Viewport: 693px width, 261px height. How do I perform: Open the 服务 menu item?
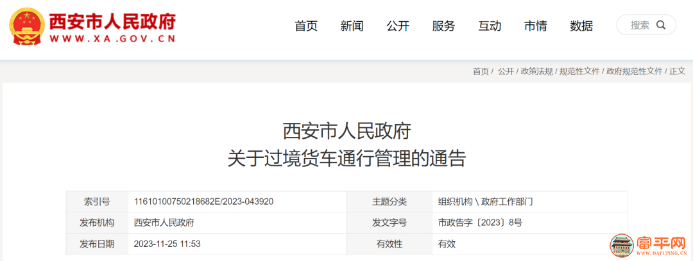pos(444,26)
